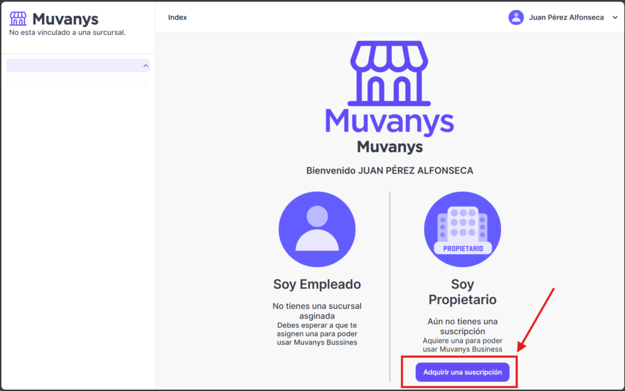Image resolution: width=625 pixels, height=391 pixels.
Task: Select the highlighted purple sidebar menu item
Action: coord(73,65)
